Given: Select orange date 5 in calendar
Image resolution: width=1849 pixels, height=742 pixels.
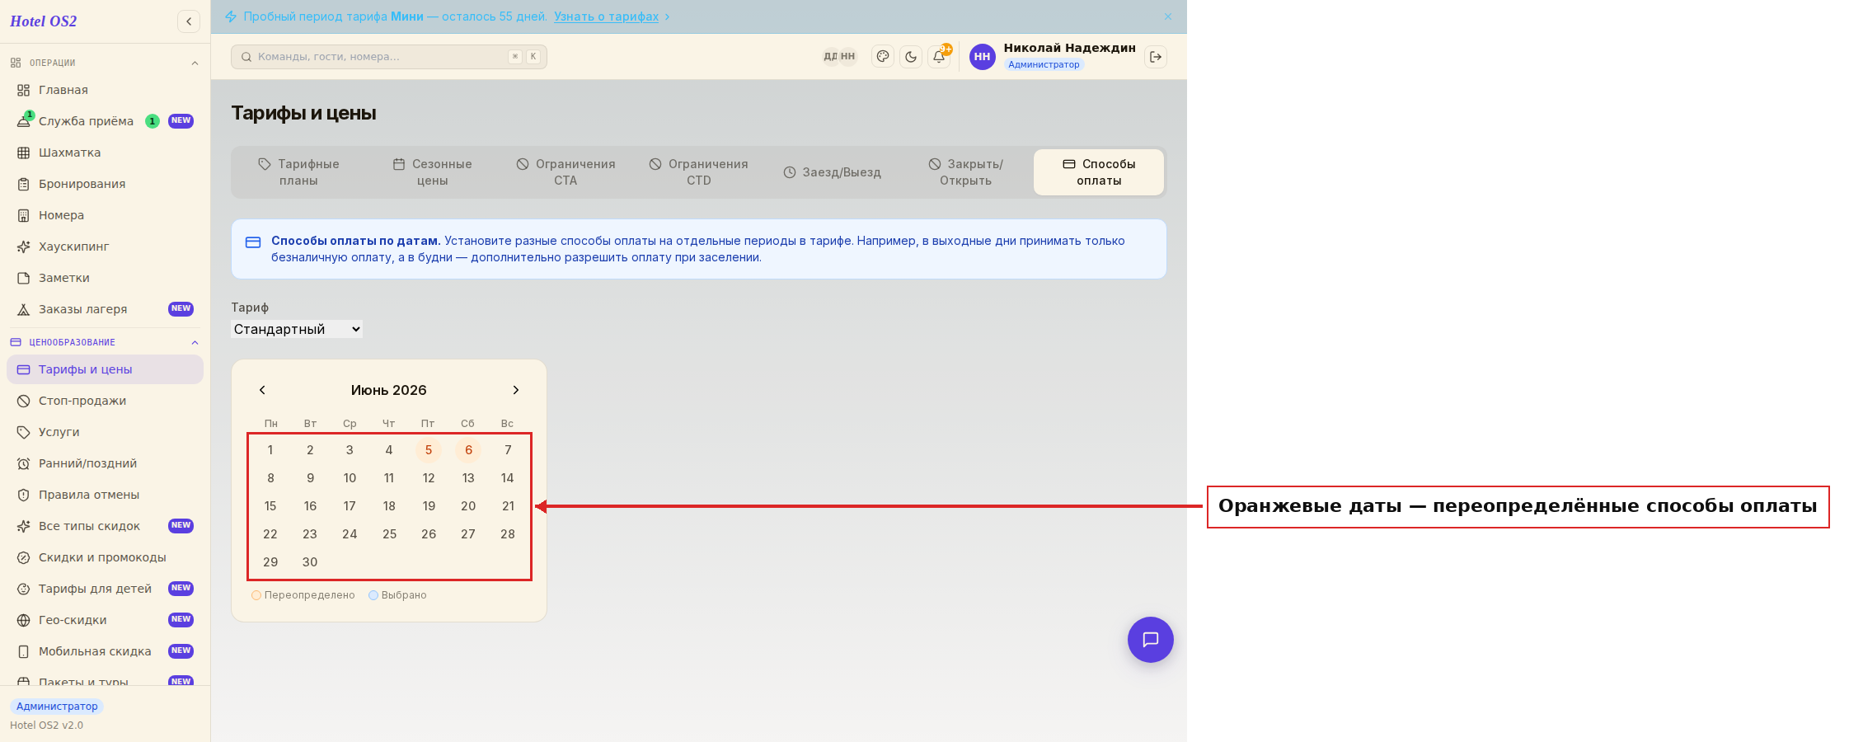Looking at the screenshot, I should (429, 450).
